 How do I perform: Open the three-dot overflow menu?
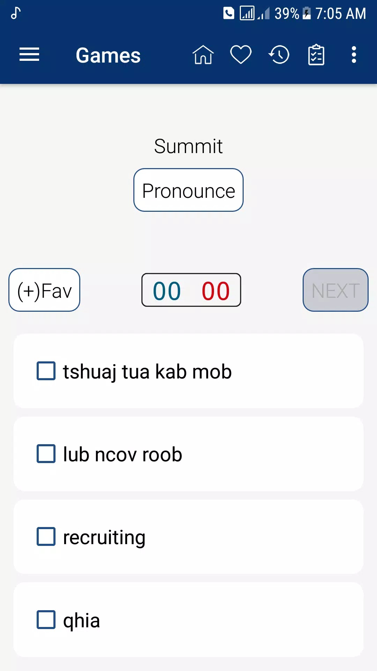pyautogui.click(x=354, y=55)
